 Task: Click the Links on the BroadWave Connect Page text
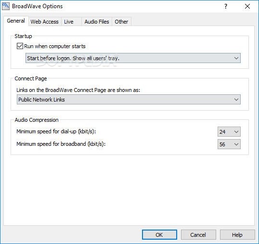point(78,90)
